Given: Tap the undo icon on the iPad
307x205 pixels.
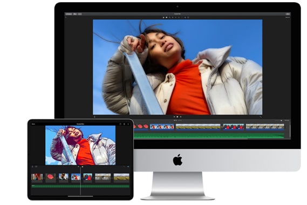Looking at the screenshot, I should 124,167.
